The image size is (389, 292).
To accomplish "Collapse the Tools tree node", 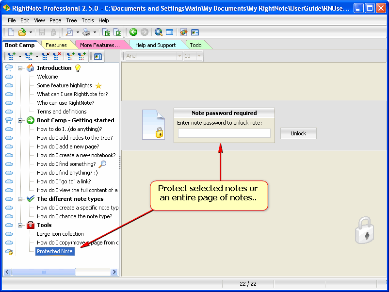I will coord(20,225).
